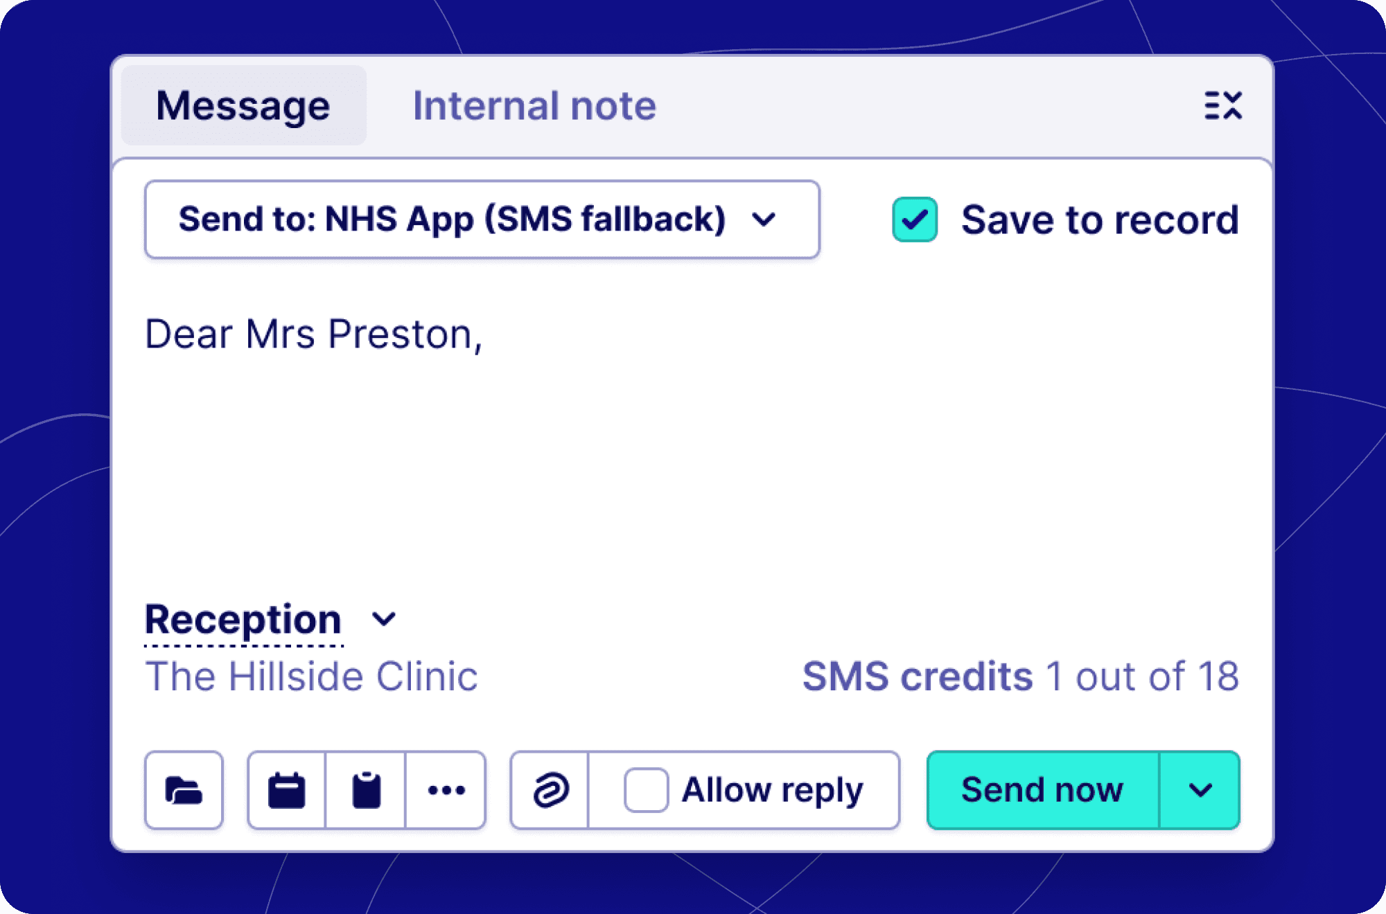Click the Allow reply label text
Image resolution: width=1386 pixels, height=914 pixels.
[x=772, y=790]
